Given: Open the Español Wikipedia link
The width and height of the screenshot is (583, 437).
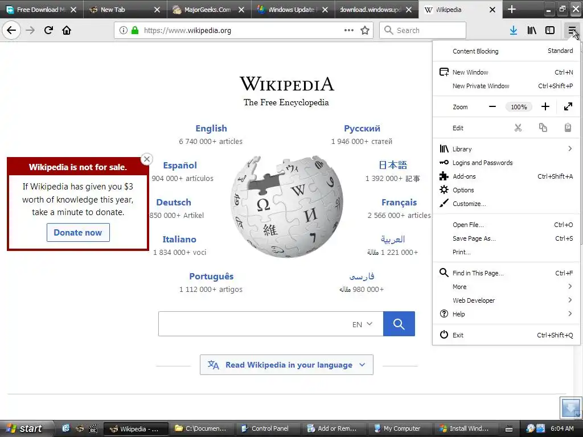Looking at the screenshot, I should pyautogui.click(x=180, y=166).
